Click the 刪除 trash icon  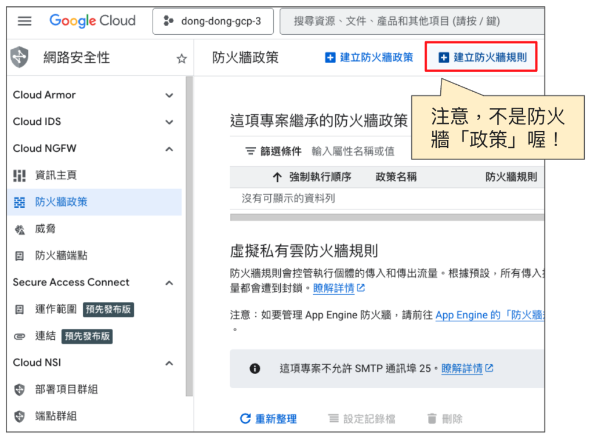432,419
